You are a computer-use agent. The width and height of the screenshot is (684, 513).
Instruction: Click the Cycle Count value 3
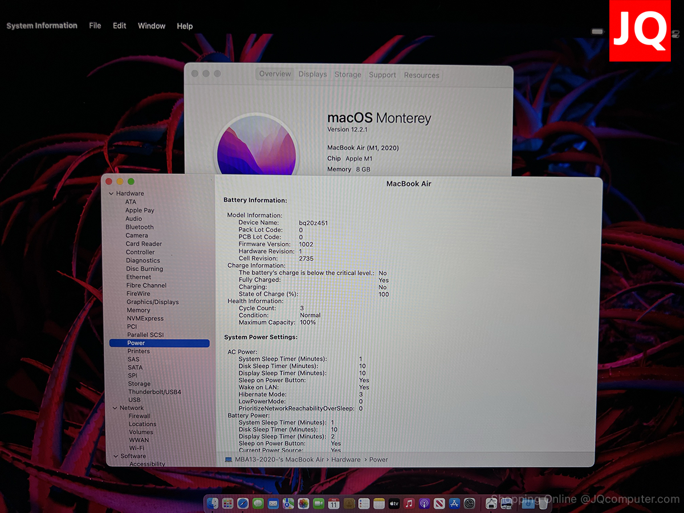[x=302, y=308]
